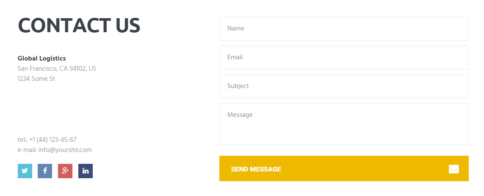Click the envelope icon on the send button

tap(454, 169)
